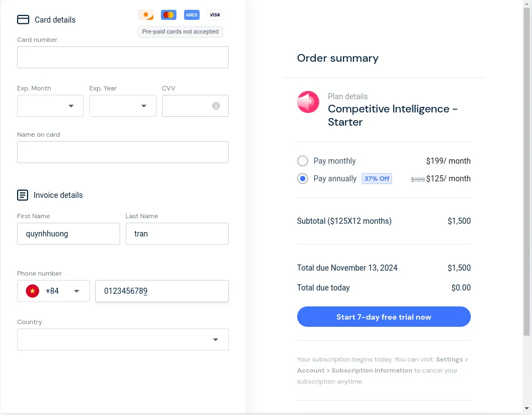This screenshot has width=532, height=415.
Task: Open the +84 country code selector
Action: point(53,291)
